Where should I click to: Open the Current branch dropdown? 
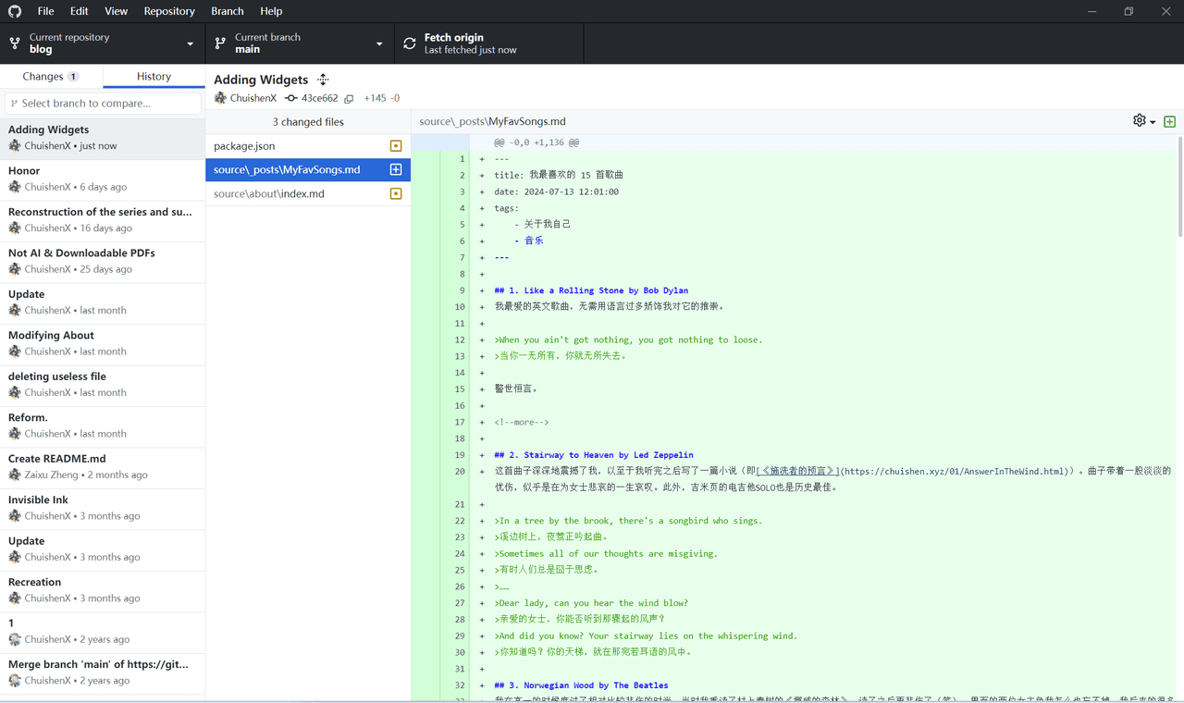click(300, 43)
